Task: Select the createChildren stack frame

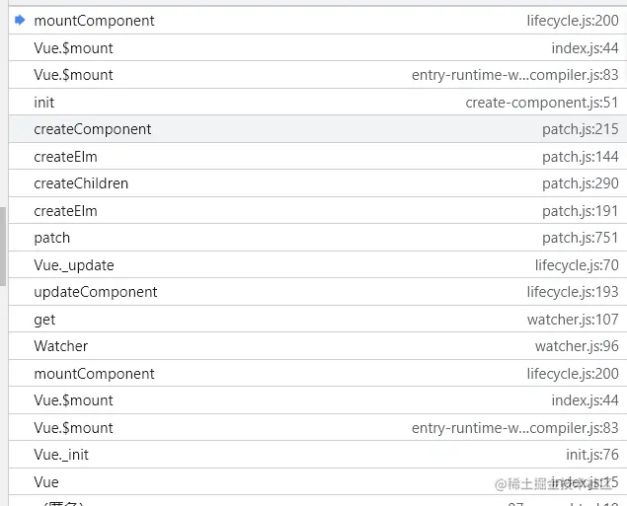Action: pos(81,183)
